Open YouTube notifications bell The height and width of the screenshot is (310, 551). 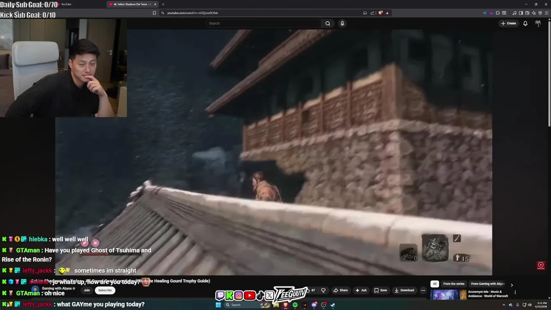point(525,23)
